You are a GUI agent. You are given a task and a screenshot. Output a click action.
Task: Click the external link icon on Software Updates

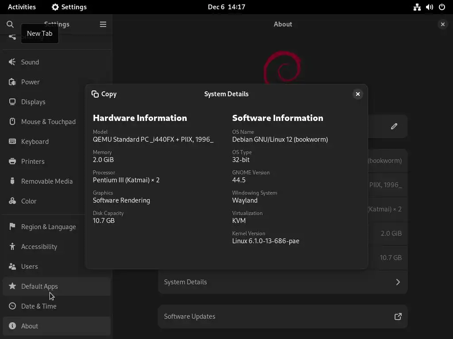(x=398, y=316)
